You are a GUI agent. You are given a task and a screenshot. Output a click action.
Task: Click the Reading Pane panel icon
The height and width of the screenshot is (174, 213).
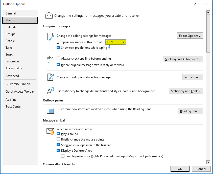point(50,111)
